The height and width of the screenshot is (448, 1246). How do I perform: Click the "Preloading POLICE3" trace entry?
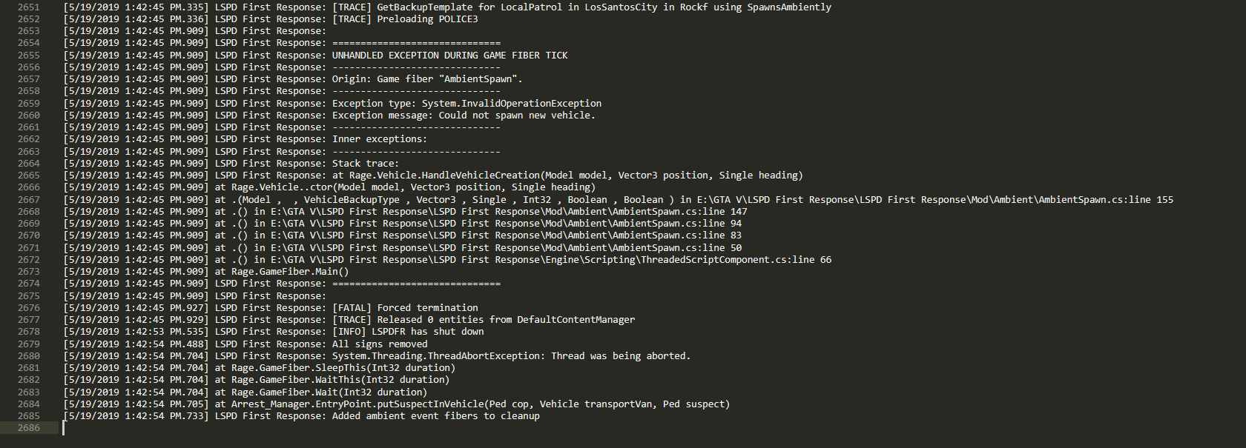click(x=427, y=19)
